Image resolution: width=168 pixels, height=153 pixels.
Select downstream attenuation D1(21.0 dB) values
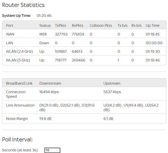[67, 107]
